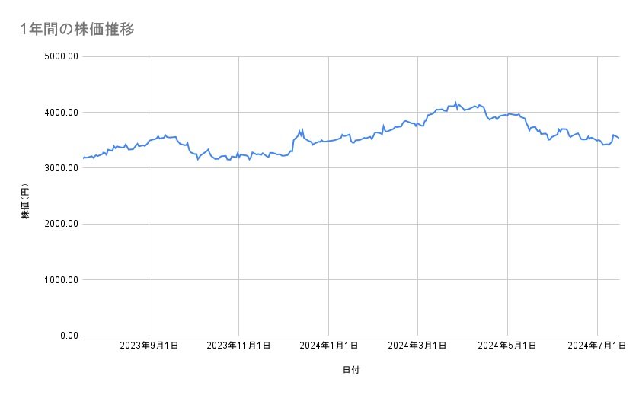Select the 2024年7月1日 date label

point(597,346)
